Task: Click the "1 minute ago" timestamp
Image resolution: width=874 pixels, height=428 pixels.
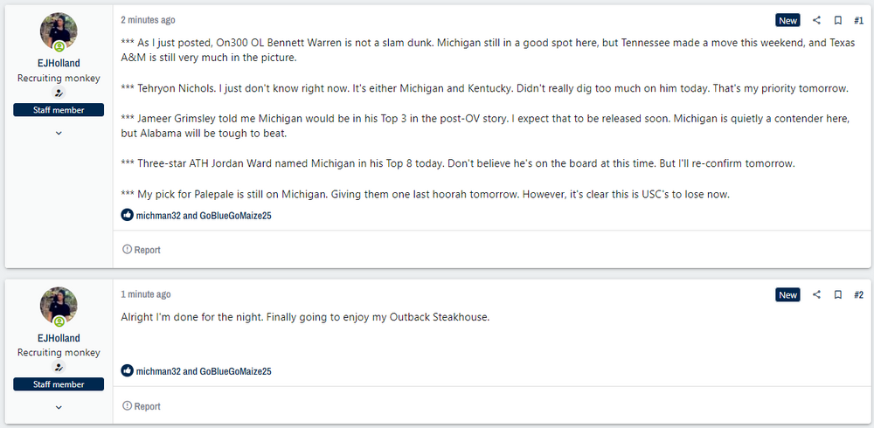Action: coord(146,294)
